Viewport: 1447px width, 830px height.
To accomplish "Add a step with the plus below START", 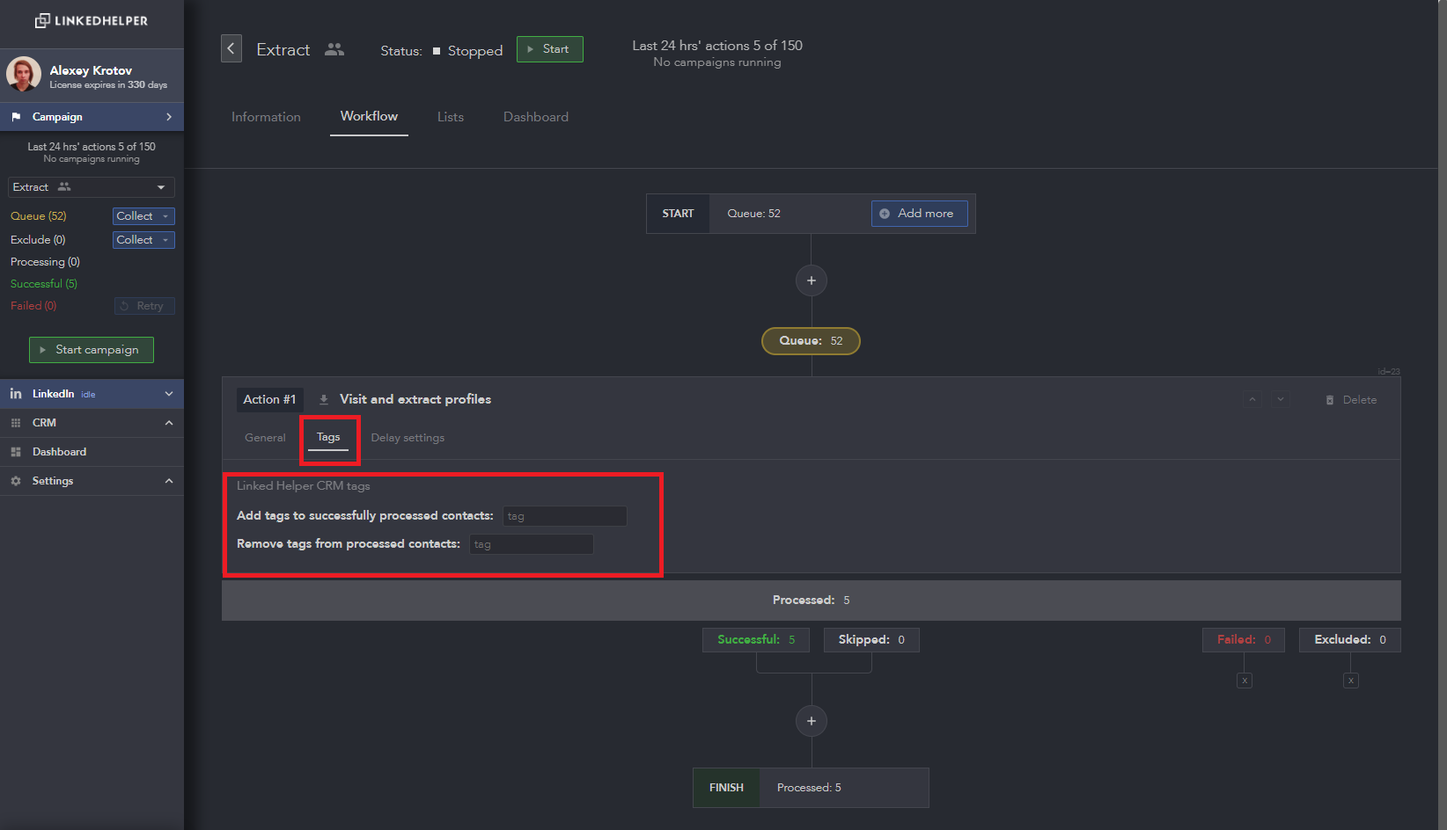I will point(812,280).
